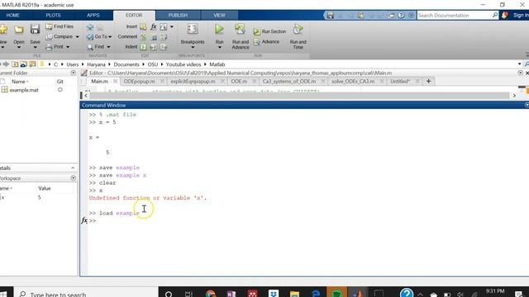Click the green Run arrow

219,30
